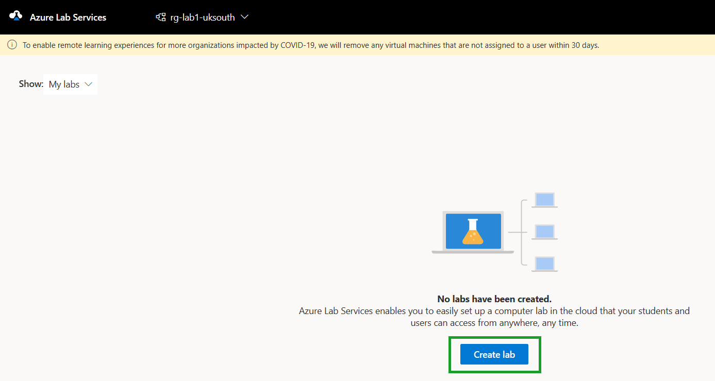Click the Create lab button
Screen dimensions: 715x381
(494, 354)
